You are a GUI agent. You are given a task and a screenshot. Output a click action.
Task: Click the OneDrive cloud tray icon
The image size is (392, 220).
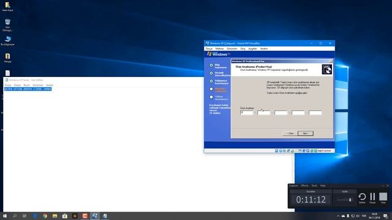[343, 216]
